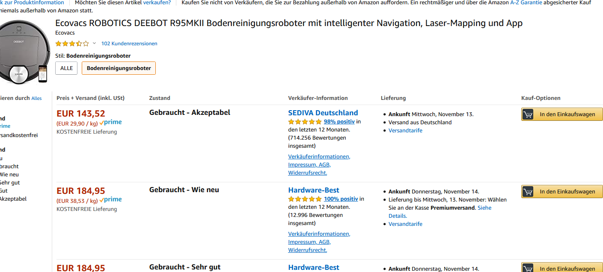Click Hardware-Best's rating stars beside 100% positiv
603x272 pixels.
coord(305,199)
